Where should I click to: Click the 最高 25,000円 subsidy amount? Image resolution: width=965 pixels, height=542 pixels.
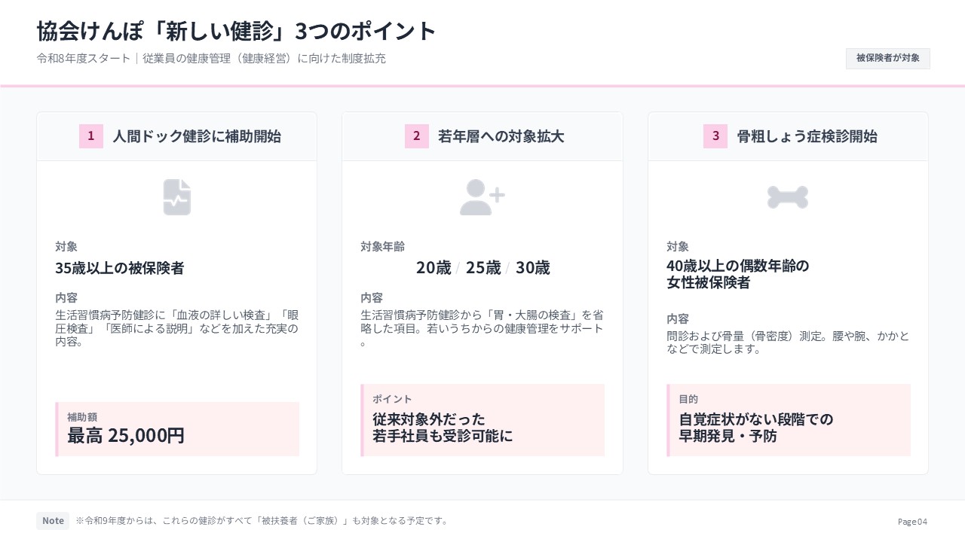(126, 435)
